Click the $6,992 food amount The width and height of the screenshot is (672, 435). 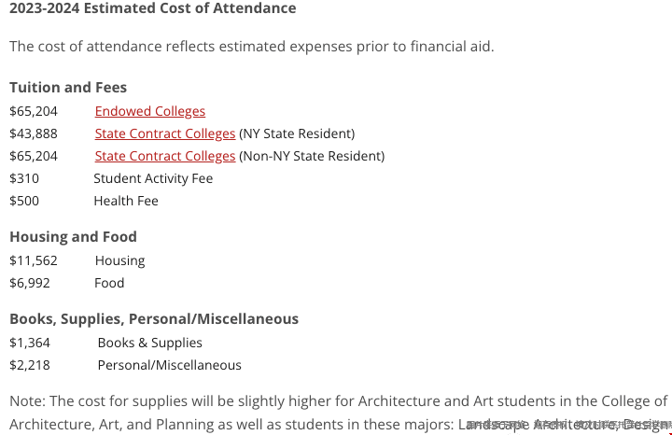pyautogui.click(x=30, y=283)
